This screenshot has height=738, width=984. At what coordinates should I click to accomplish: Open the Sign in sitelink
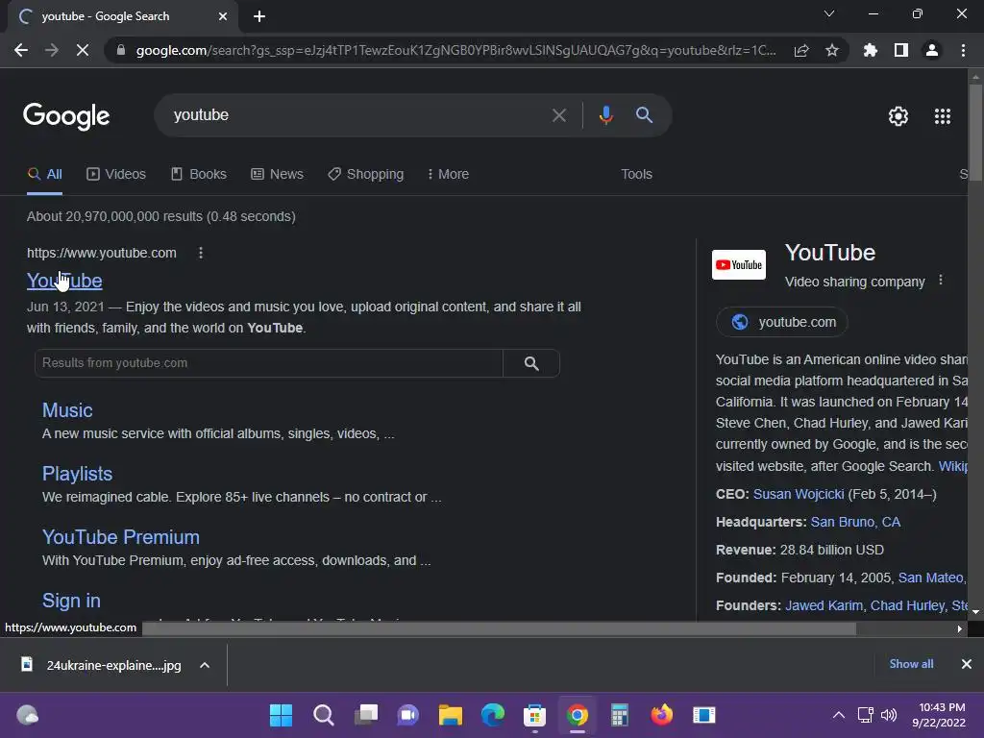pos(71,601)
